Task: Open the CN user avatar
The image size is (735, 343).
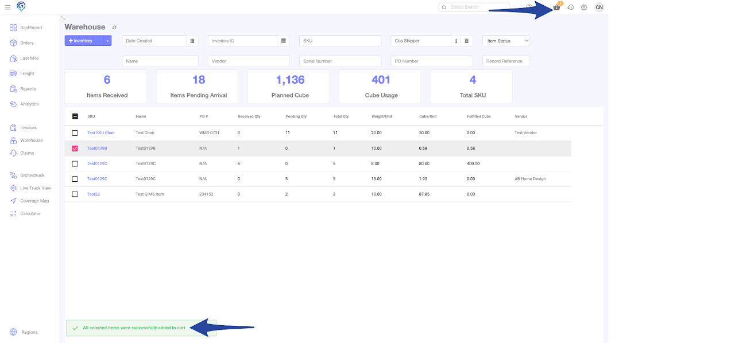Action: [x=599, y=7]
